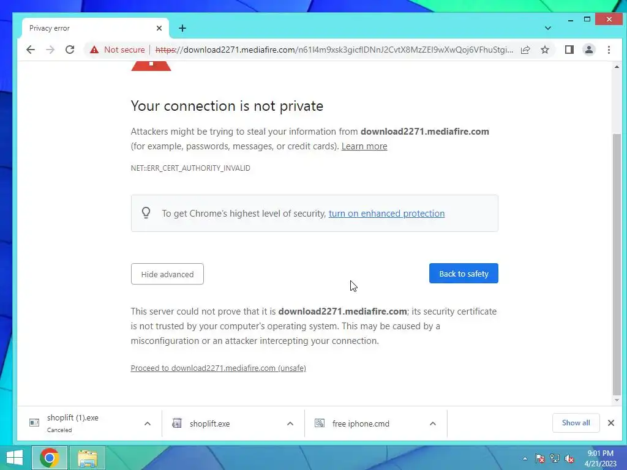Follow the turn on enhanced protection link
This screenshot has width=627, height=470.
[386, 214]
